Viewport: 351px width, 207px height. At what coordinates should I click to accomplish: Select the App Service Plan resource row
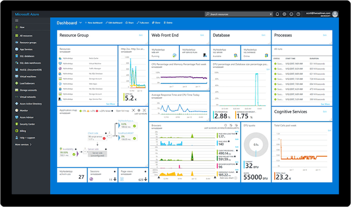pyautogui.click(x=87, y=99)
